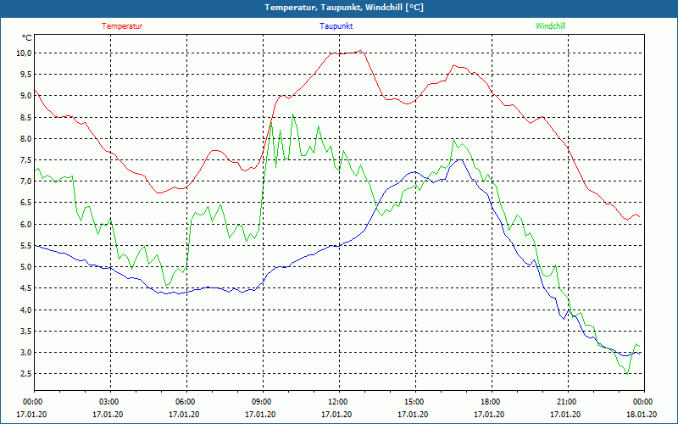Click the 6,5 y-axis value
Viewport: 678px width, 424px height.
click(26, 203)
